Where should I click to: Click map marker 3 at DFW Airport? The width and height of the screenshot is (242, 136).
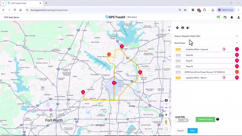tap(114, 83)
